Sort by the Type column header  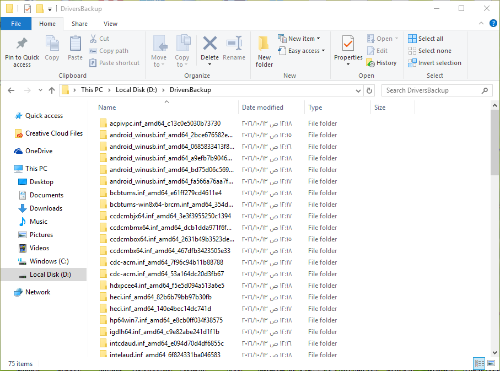pyautogui.click(x=338, y=107)
